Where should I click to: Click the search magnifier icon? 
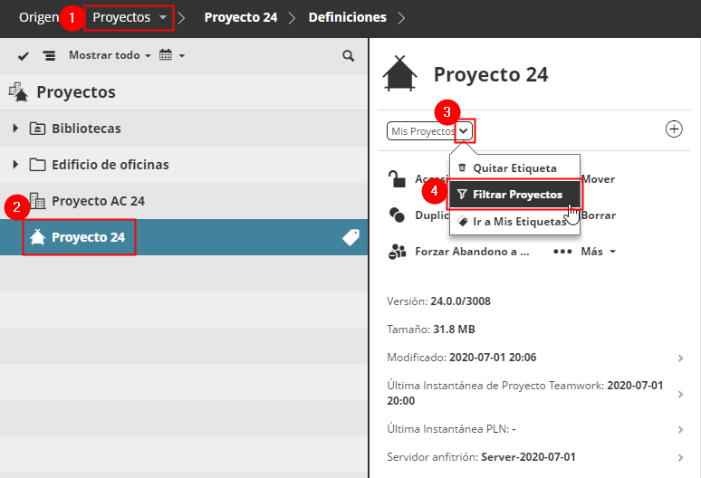(x=349, y=56)
